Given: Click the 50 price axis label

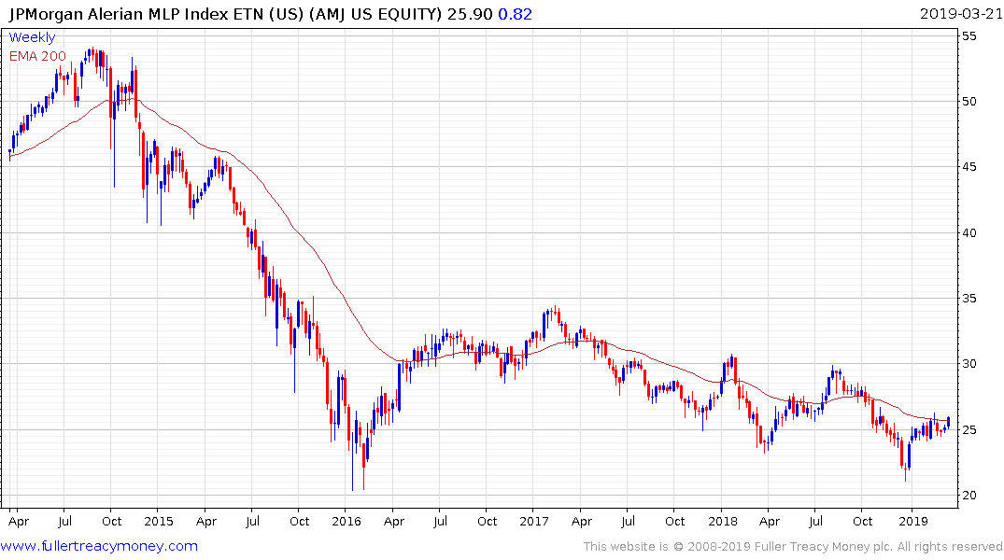Looking at the screenshot, I should (969, 102).
